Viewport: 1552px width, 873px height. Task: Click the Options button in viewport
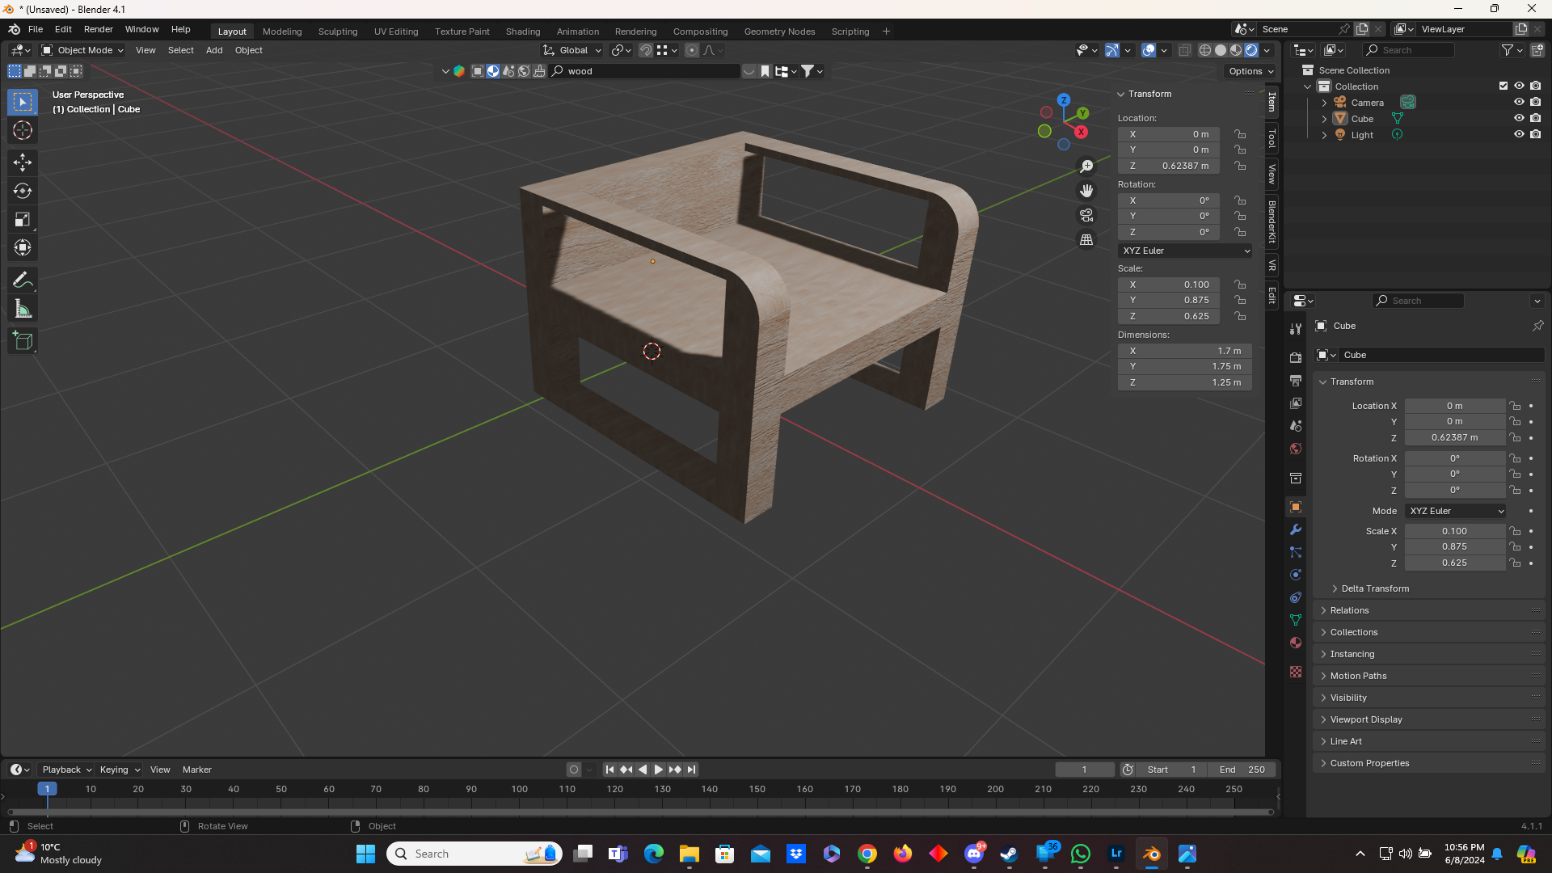(x=1251, y=71)
